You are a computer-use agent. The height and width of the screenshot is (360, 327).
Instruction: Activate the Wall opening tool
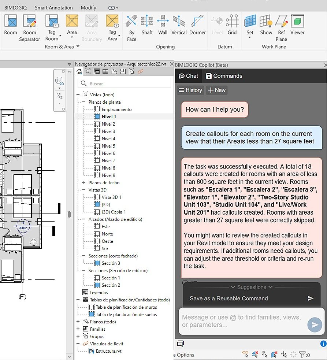[x=163, y=25]
